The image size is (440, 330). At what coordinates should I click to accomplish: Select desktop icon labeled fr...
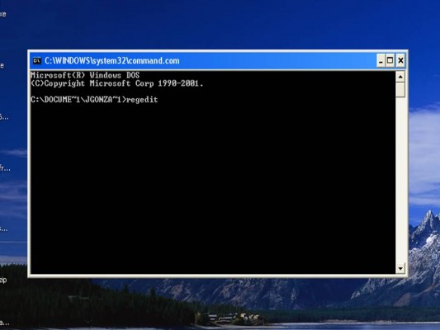(x=5, y=168)
